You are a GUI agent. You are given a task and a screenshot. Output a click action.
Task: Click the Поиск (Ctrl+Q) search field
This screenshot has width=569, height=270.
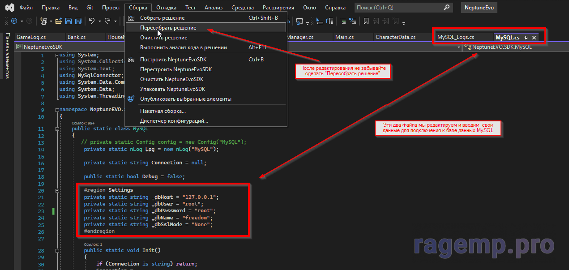(403, 8)
